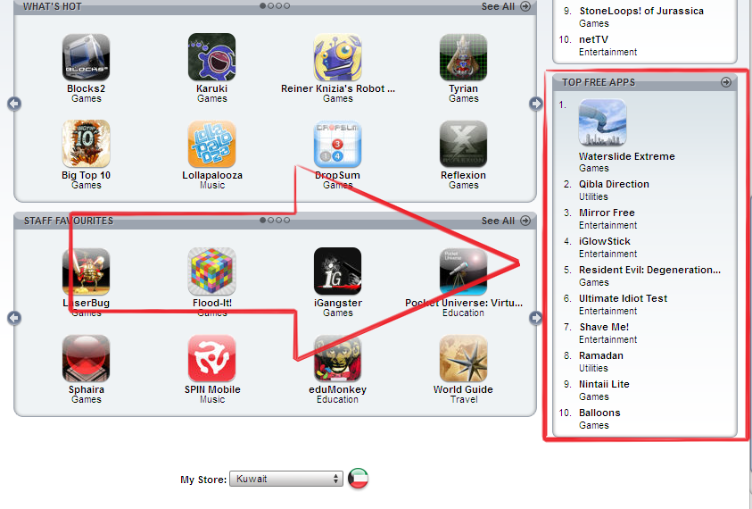Open the iGangster app icon

(337, 271)
